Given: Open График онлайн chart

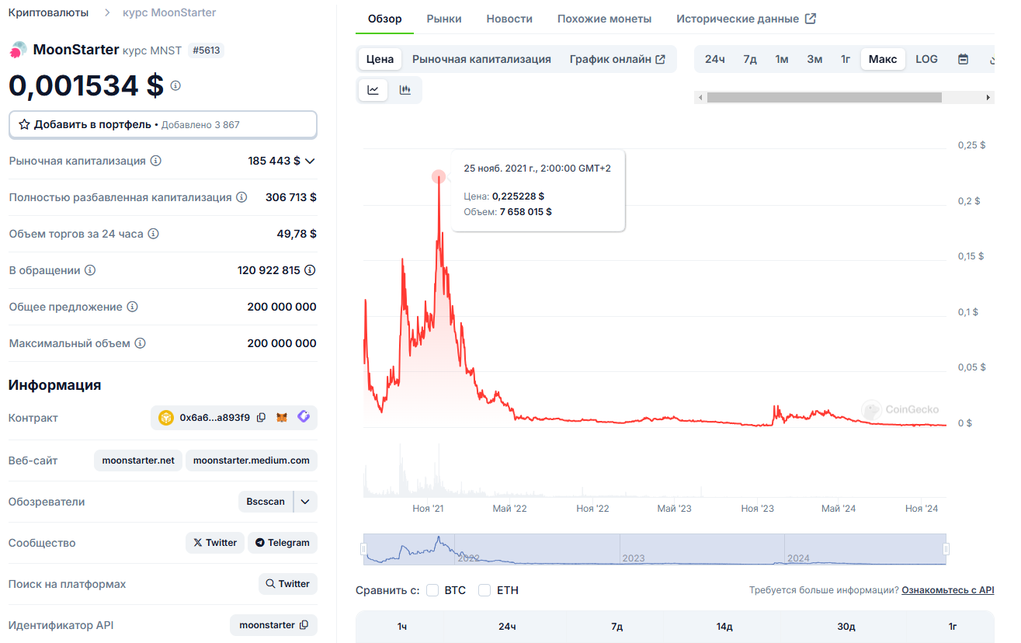Looking at the screenshot, I should click(617, 59).
